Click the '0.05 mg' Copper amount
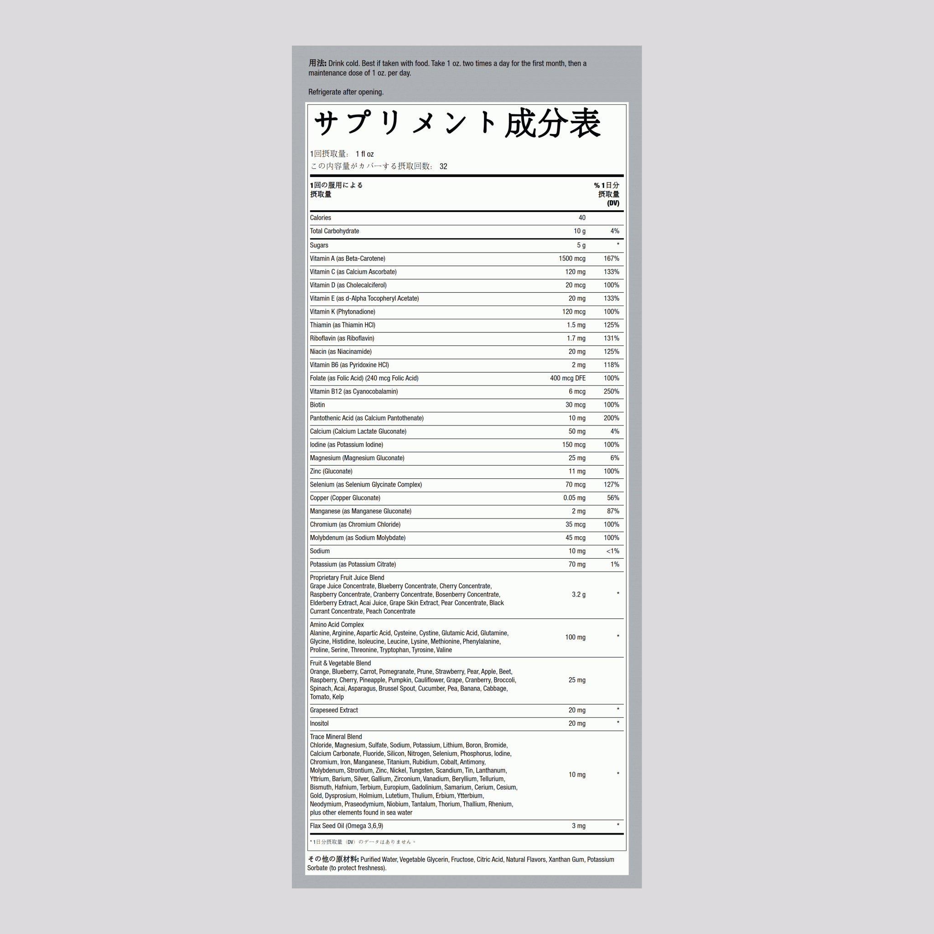Image resolution: width=934 pixels, height=934 pixels. (574, 498)
